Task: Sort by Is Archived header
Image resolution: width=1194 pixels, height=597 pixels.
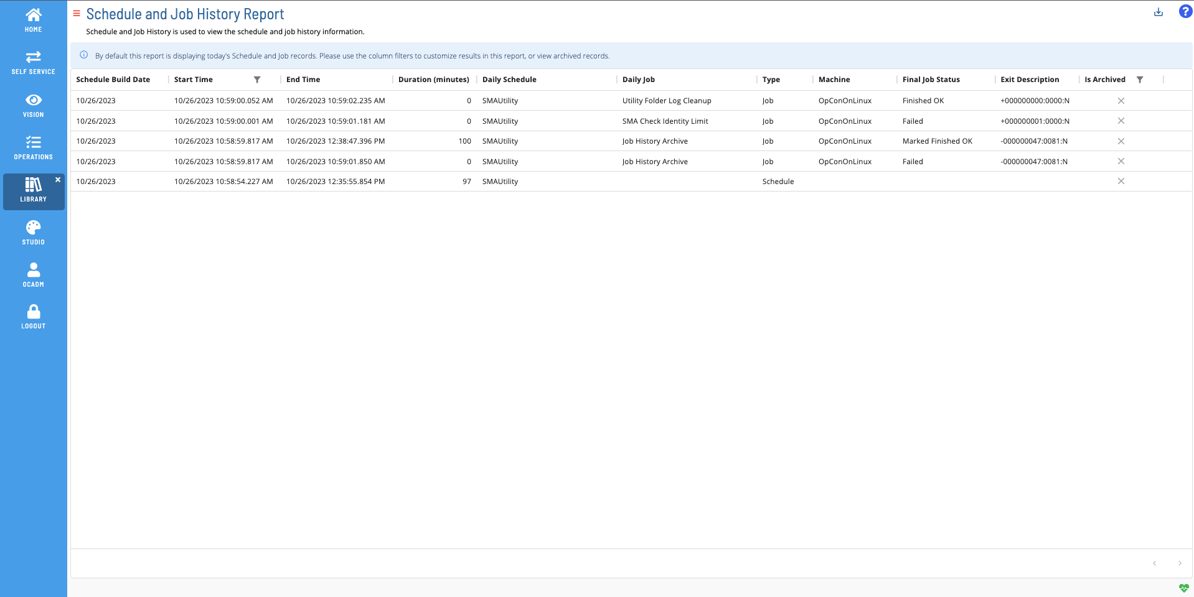Action: [x=1105, y=80]
